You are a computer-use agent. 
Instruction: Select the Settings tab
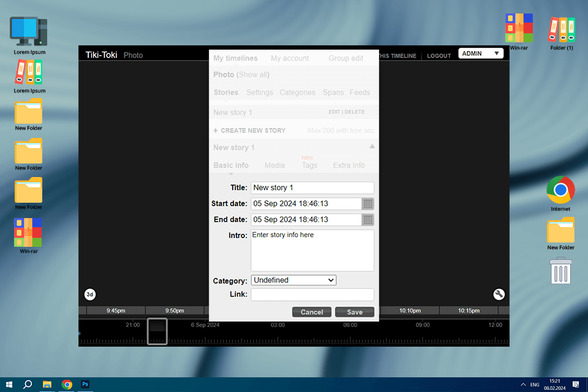(260, 92)
